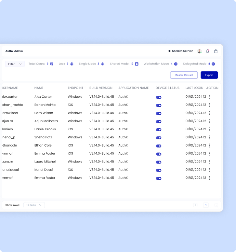Image resolution: width=236 pixels, height=252 pixels.
Task: Click the icon beside Workstation Mode count
Action: click(176, 64)
